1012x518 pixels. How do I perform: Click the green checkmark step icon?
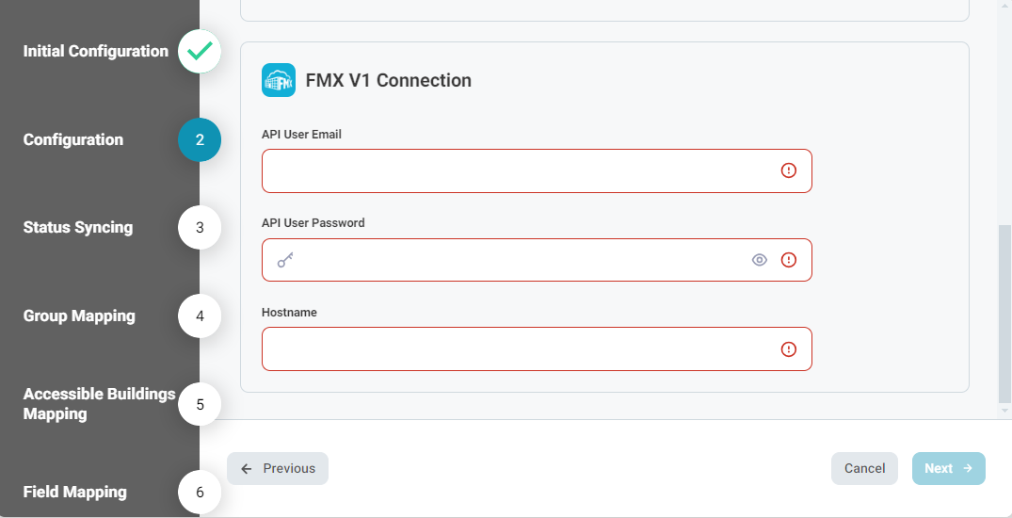tap(200, 51)
